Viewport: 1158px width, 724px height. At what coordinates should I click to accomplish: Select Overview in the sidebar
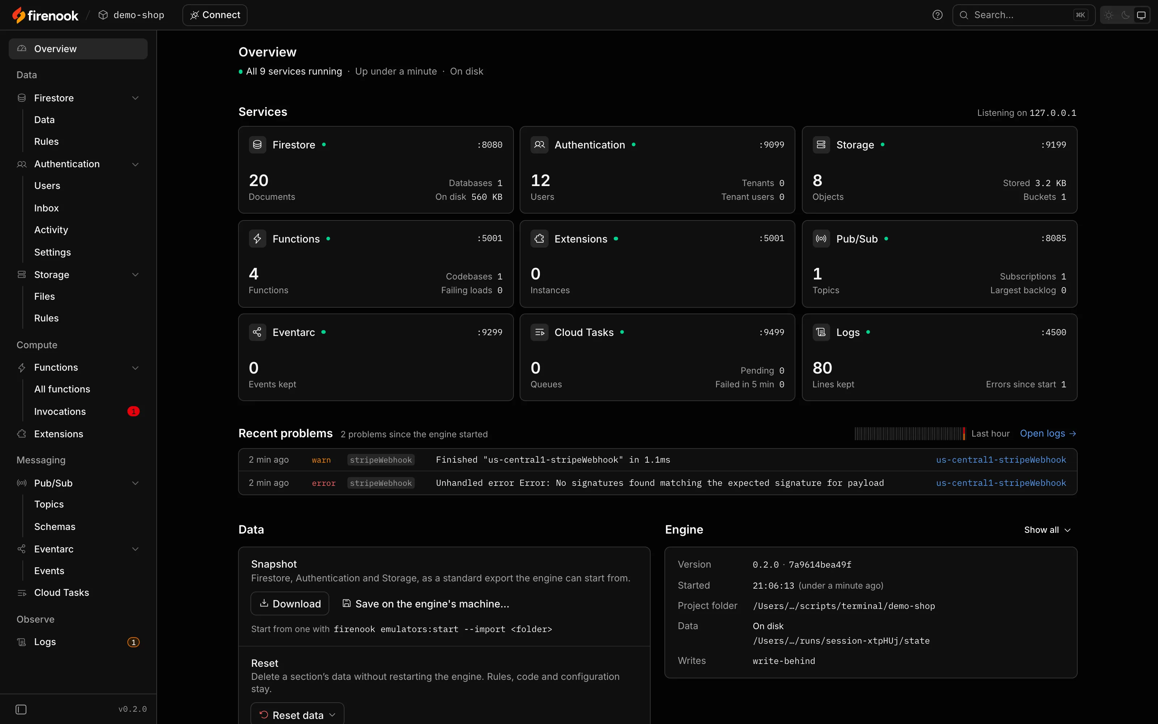click(x=78, y=49)
